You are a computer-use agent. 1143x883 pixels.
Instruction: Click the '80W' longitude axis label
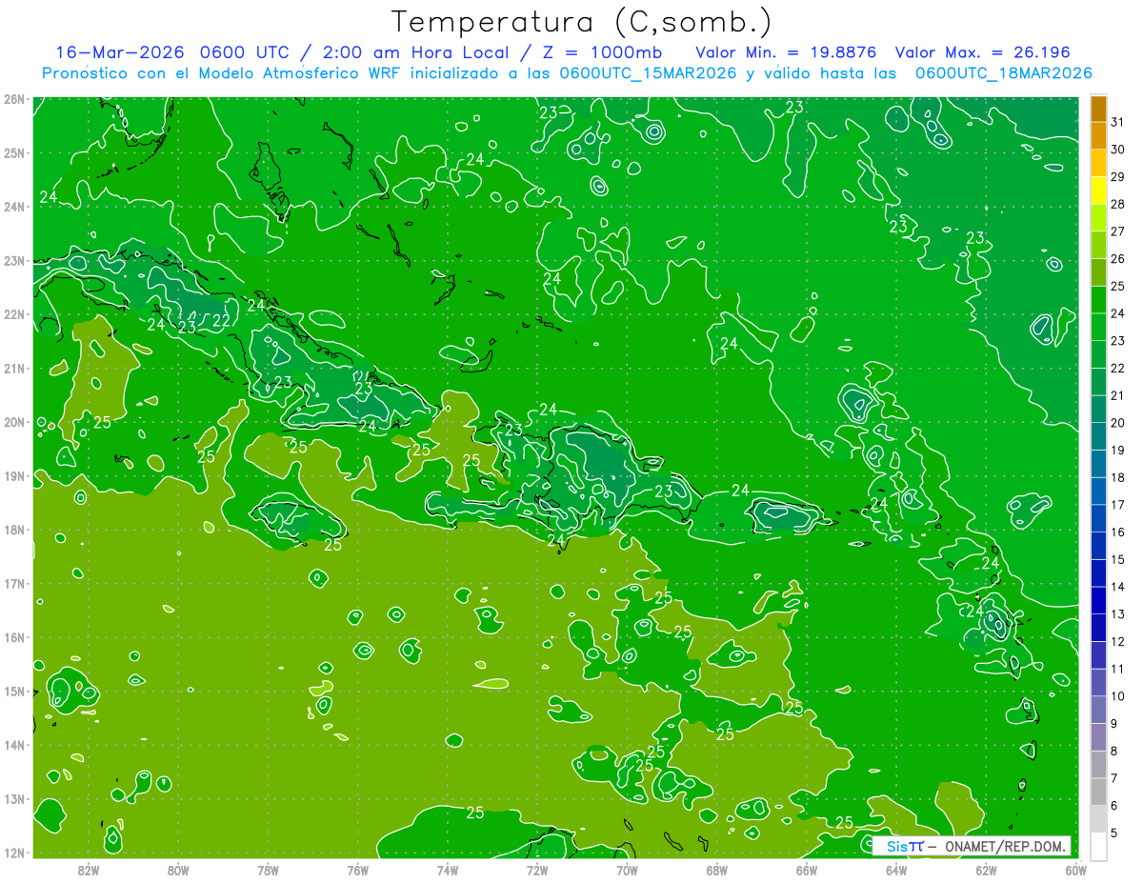tap(178, 870)
